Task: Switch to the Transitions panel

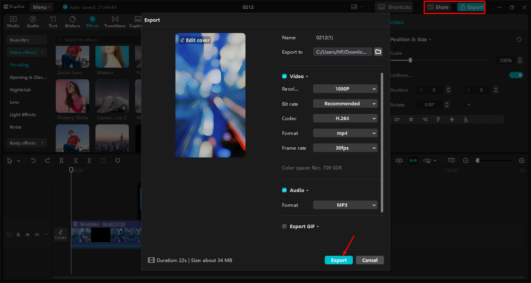Action: 115,21
